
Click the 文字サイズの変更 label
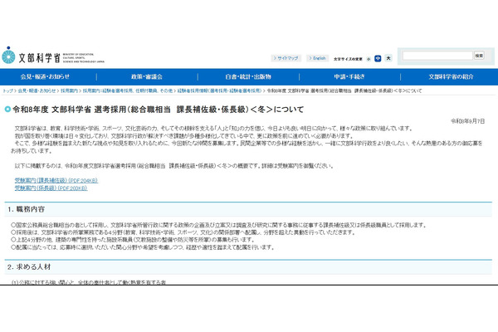click(348, 59)
